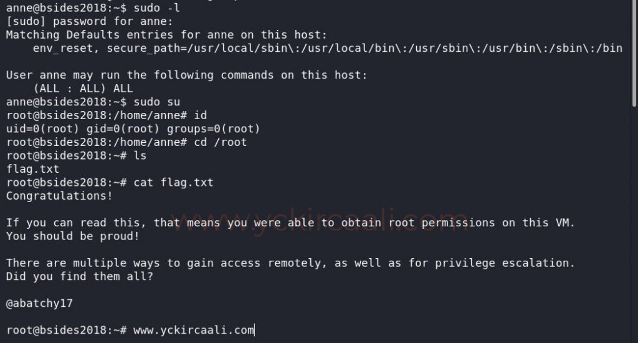
Task: Click the 'You should be proud!' line
Action: coord(73,236)
